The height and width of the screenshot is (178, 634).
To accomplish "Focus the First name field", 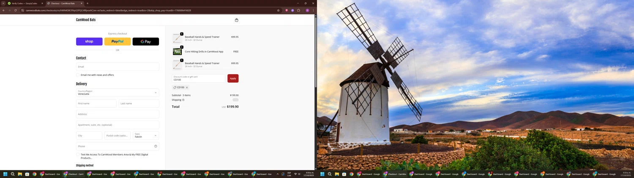I will pos(96,103).
